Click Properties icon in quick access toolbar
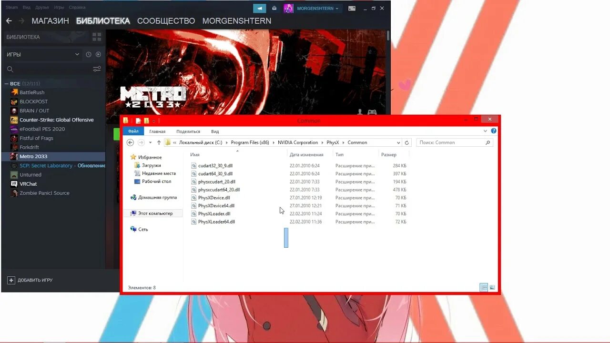 coord(138,121)
